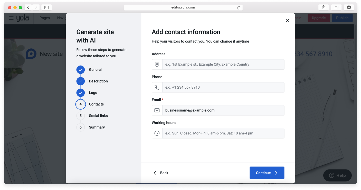
Task: Show Safari downloads
Action: [349, 7]
